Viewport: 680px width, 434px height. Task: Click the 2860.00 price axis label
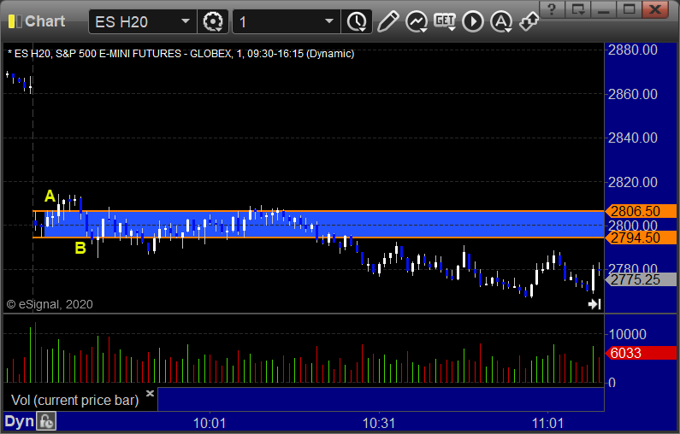click(x=633, y=94)
